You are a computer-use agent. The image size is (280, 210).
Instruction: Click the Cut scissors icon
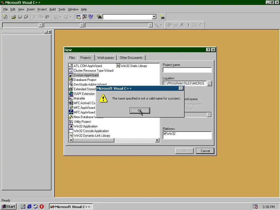tap(34, 17)
